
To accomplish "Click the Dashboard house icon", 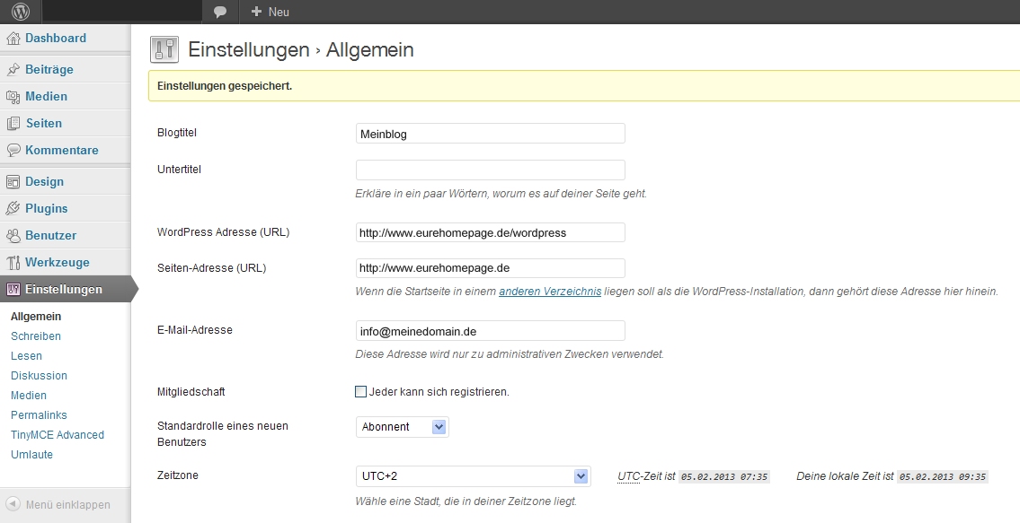I will (13, 39).
